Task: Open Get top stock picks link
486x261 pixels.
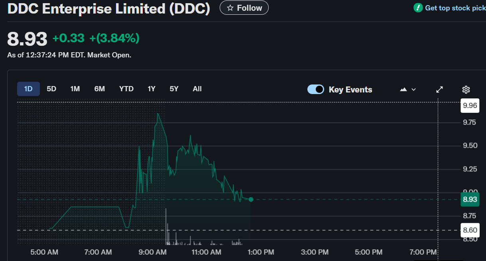Action: pyautogui.click(x=455, y=8)
